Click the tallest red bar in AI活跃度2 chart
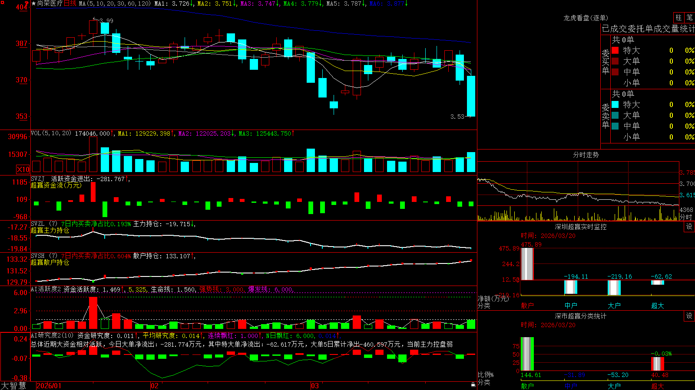Screen dimensions: 695x390 click(93, 313)
